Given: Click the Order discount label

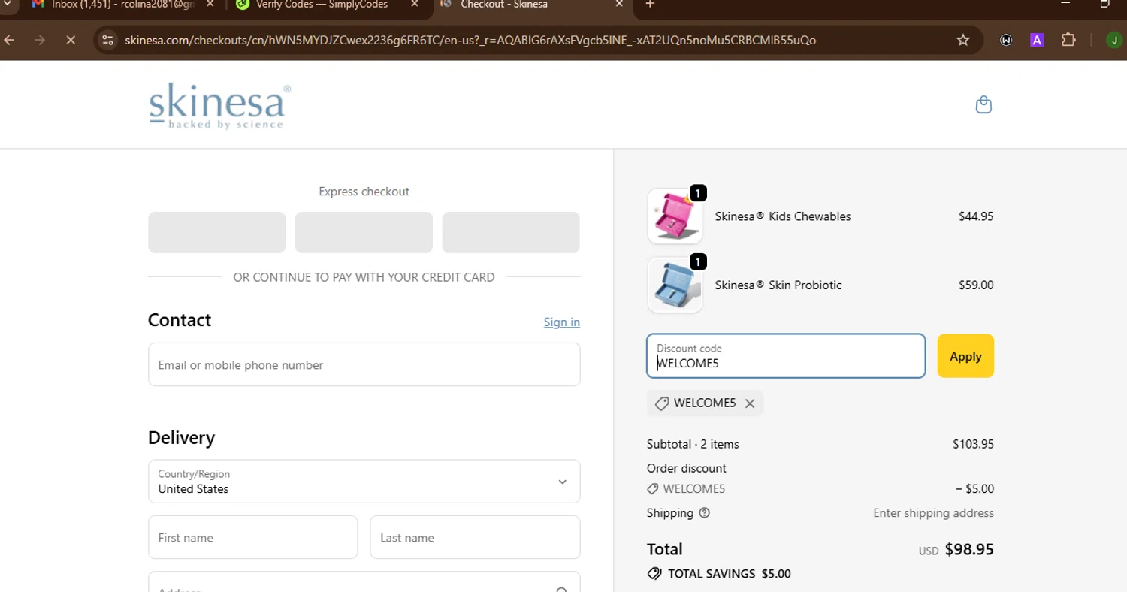Looking at the screenshot, I should click(x=687, y=468).
